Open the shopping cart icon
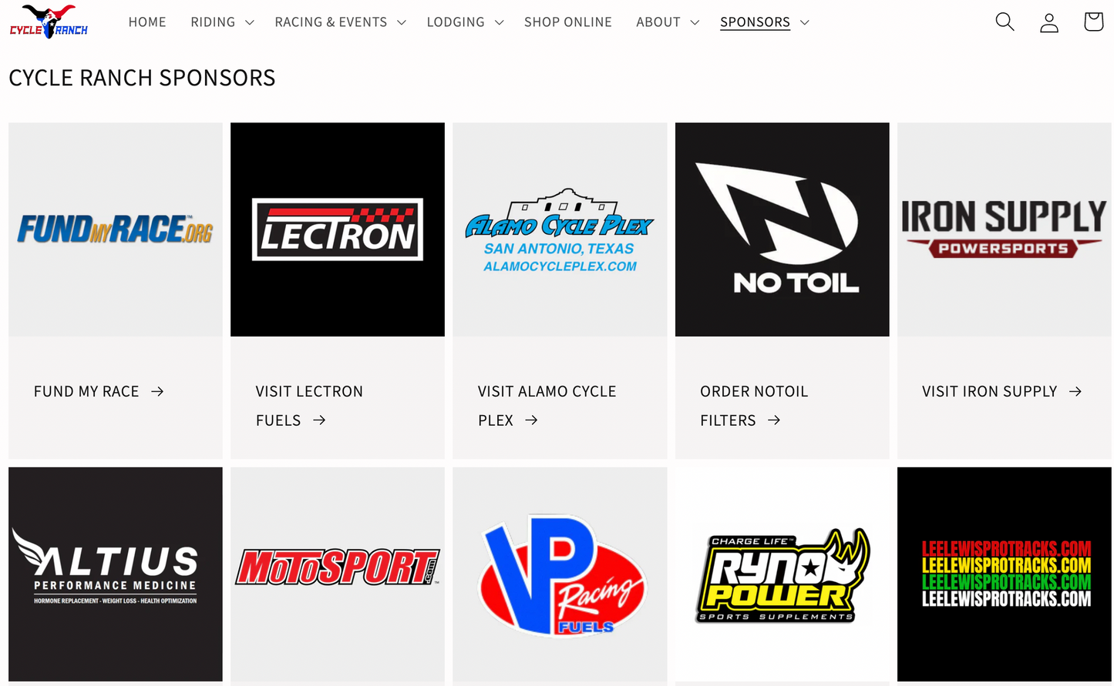 click(x=1093, y=22)
